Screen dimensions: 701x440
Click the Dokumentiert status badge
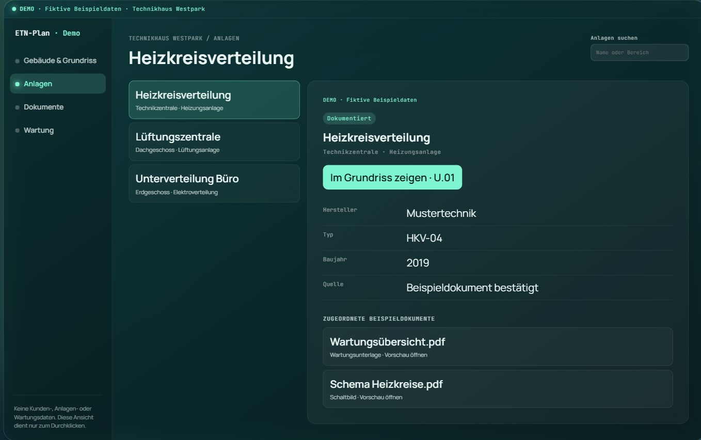(349, 118)
